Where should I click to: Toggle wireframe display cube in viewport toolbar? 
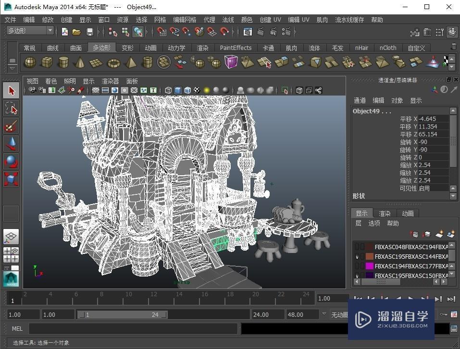(168, 90)
